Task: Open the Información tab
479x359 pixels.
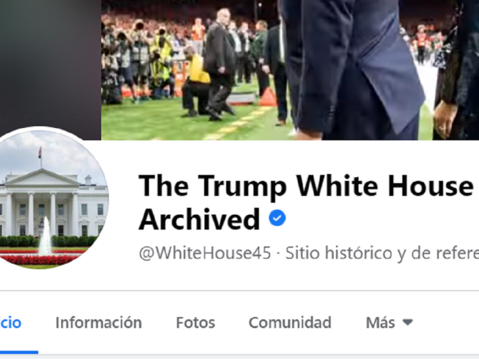Action: (x=99, y=323)
